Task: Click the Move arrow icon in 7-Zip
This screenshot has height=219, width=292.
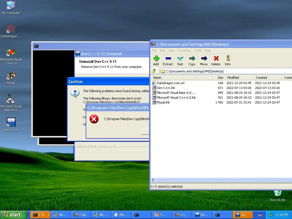Action: click(204, 61)
